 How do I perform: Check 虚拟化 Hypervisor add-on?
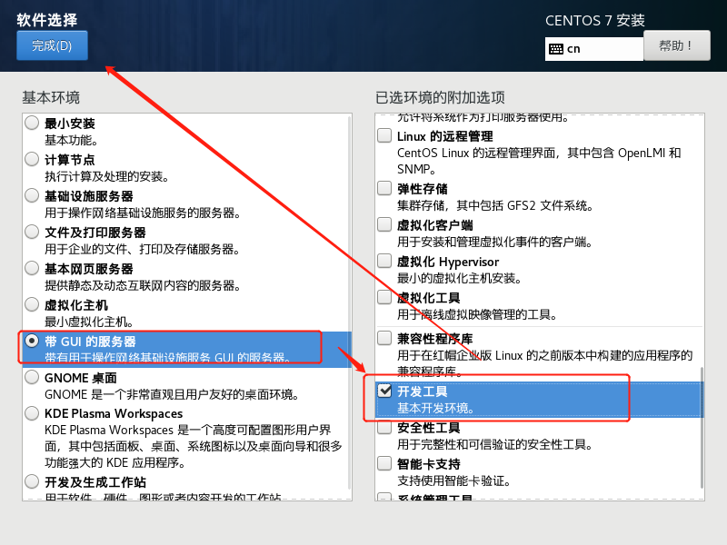(x=384, y=261)
